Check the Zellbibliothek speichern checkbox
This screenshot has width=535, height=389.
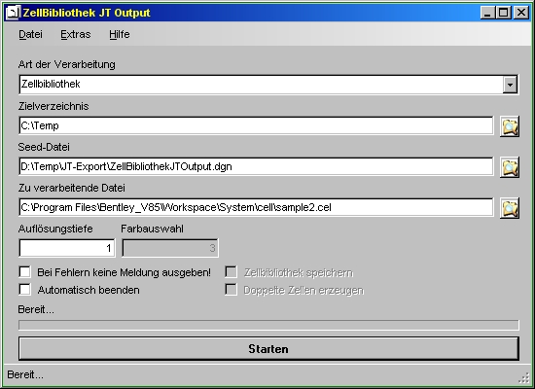(x=231, y=272)
